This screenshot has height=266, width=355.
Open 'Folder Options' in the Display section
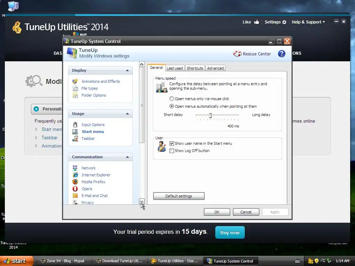tap(94, 95)
